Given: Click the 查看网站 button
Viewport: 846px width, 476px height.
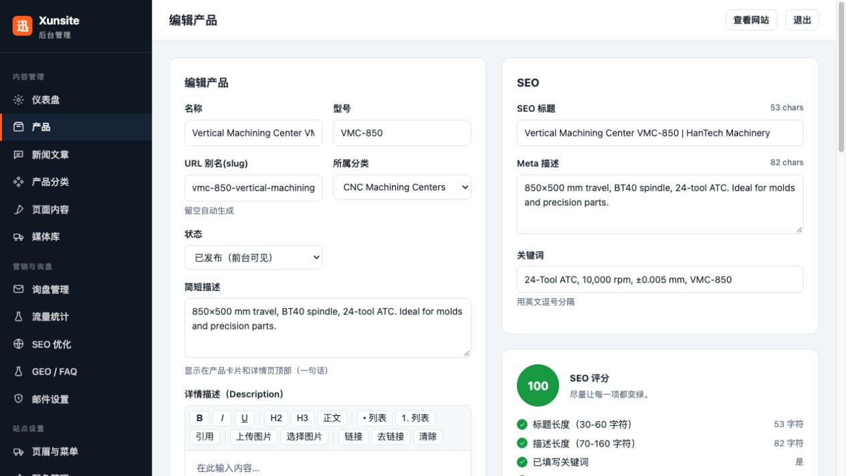Looking at the screenshot, I should (751, 20).
